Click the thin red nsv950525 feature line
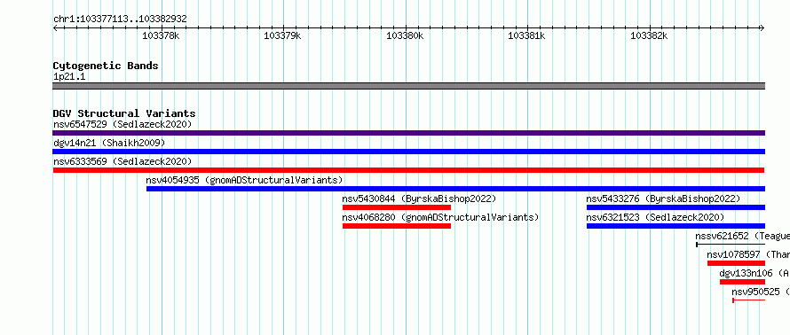790x335 pixels. [748, 300]
